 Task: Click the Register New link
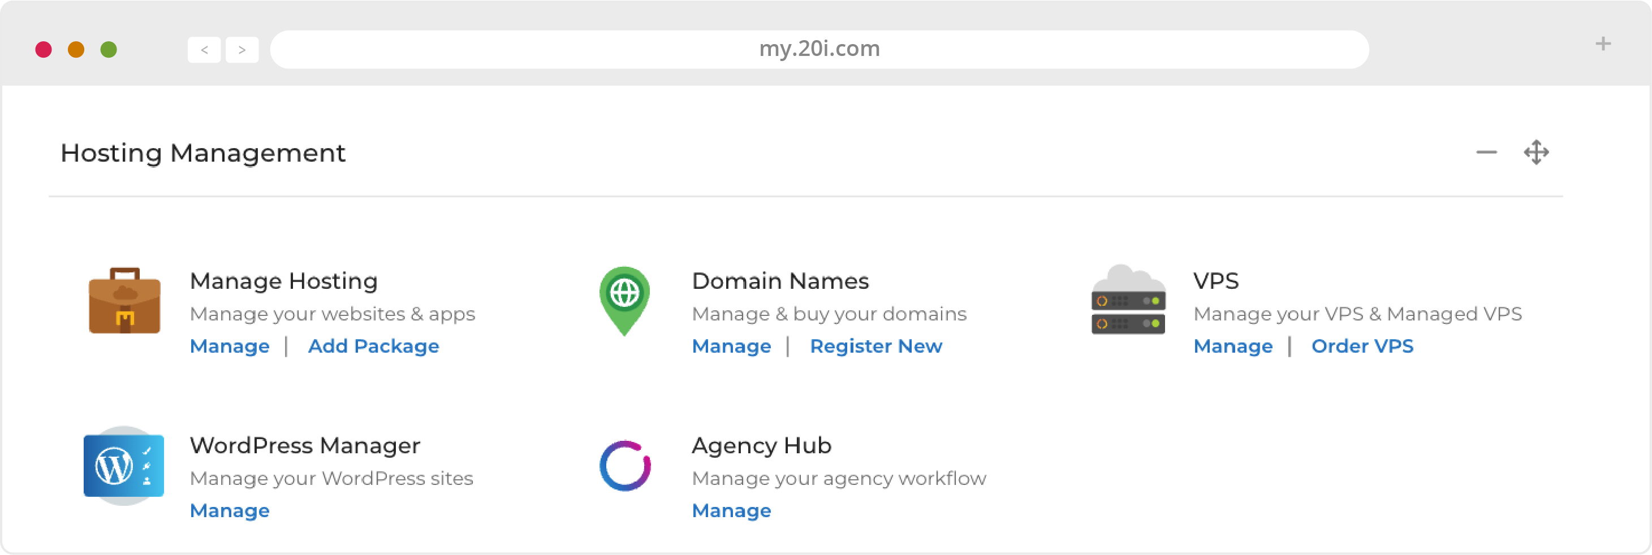point(876,346)
